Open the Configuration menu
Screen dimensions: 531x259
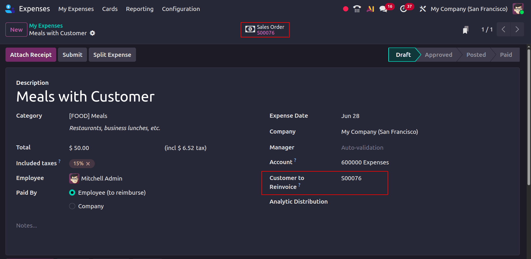(x=181, y=9)
